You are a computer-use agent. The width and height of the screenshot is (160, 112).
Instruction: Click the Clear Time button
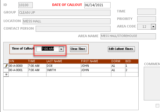coord(78,49)
